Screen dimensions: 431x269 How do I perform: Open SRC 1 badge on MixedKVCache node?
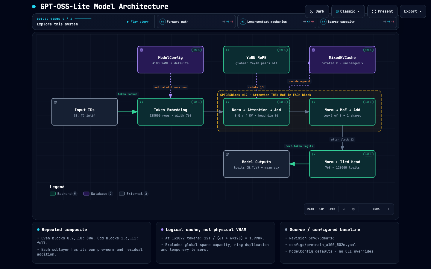pyautogui.click(x=368, y=50)
